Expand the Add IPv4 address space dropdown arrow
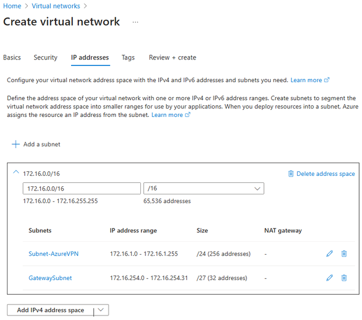The width and height of the screenshot is (362, 320). (100, 310)
